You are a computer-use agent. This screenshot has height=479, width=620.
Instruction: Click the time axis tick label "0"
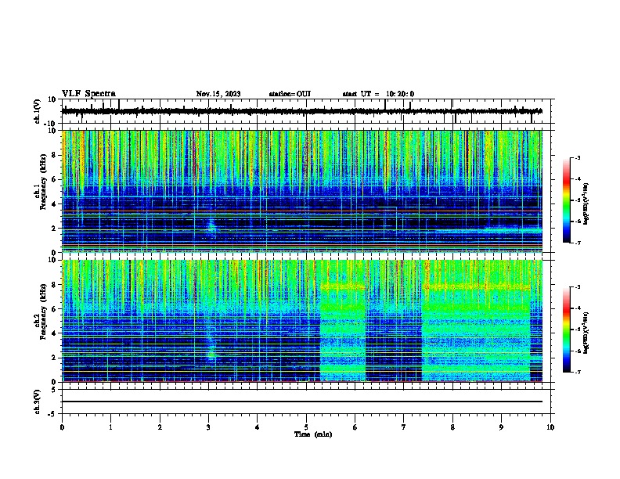point(62,427)
